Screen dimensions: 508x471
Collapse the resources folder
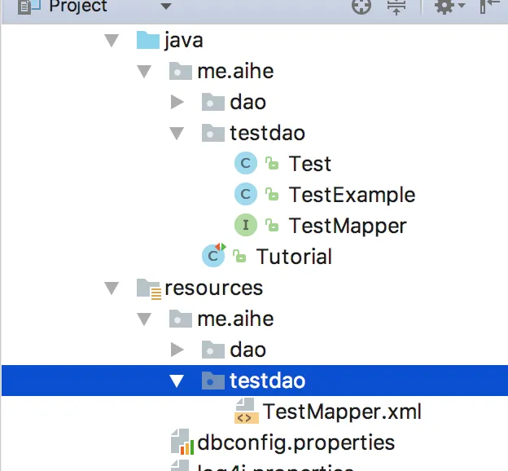tap(112, 288)
